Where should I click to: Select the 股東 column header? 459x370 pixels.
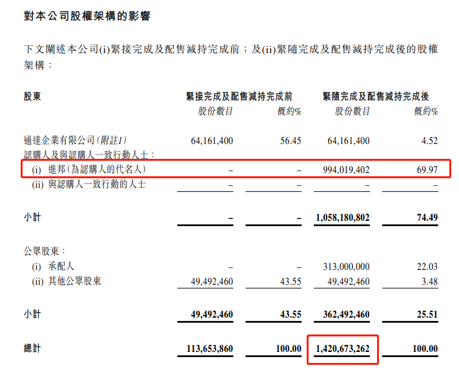(x=32, y=96)
